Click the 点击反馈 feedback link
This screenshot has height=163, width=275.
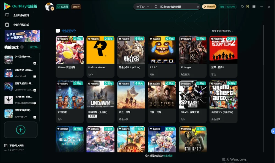coord(168,156)
